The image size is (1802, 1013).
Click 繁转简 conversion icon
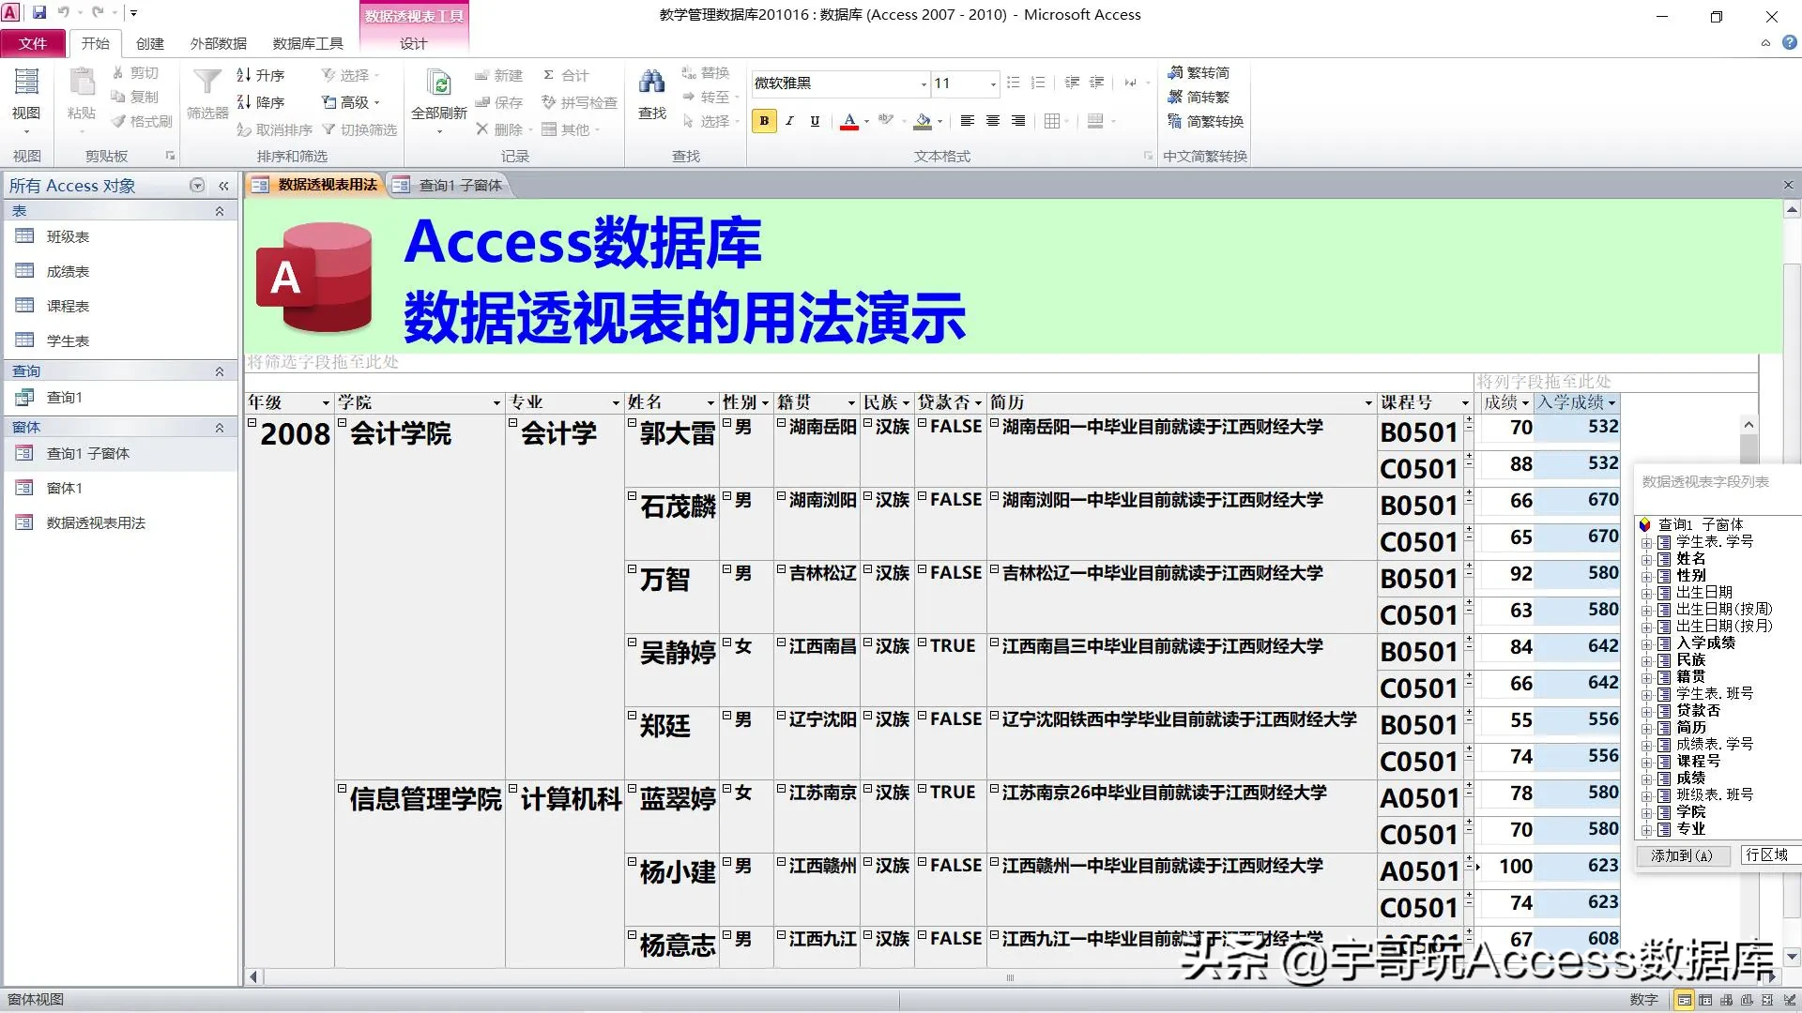(1175, 72)
